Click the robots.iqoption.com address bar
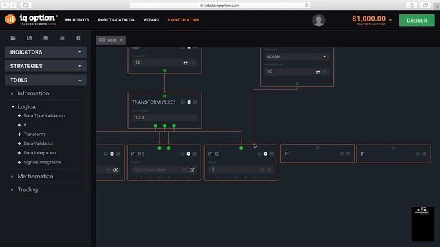This screenshot has height=247, width=440. coord(220,5)
